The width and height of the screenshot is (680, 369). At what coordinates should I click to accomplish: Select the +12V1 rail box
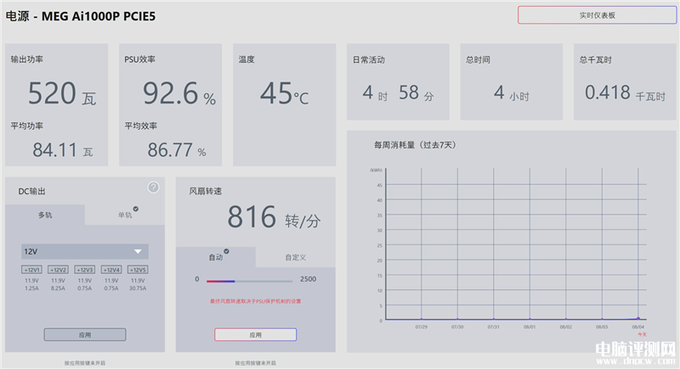pyautogui.click(x=31, y=270)
